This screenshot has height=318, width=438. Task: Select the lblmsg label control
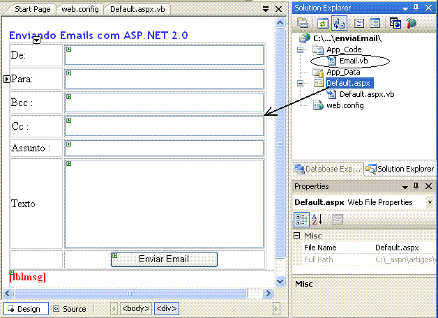click(27, 277)
